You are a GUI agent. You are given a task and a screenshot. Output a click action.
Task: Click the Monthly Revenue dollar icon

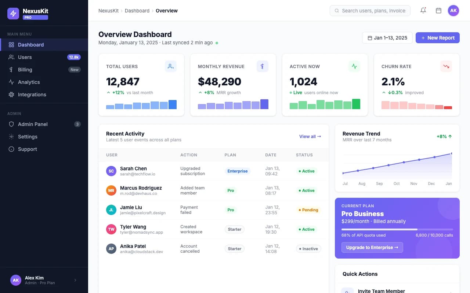coord(262,66)
